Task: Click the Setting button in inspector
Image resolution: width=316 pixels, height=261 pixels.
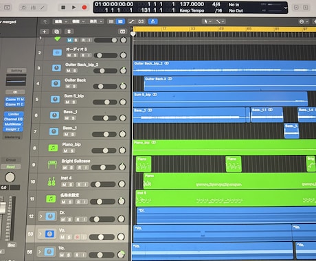Action: tap(16, 71)
